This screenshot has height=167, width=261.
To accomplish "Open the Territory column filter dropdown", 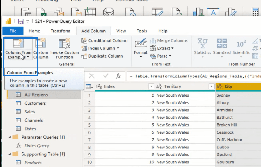I will click(x=211, y=86).
